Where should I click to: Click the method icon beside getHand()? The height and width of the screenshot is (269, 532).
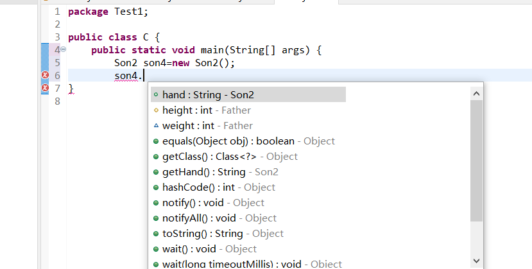point(156,172)
